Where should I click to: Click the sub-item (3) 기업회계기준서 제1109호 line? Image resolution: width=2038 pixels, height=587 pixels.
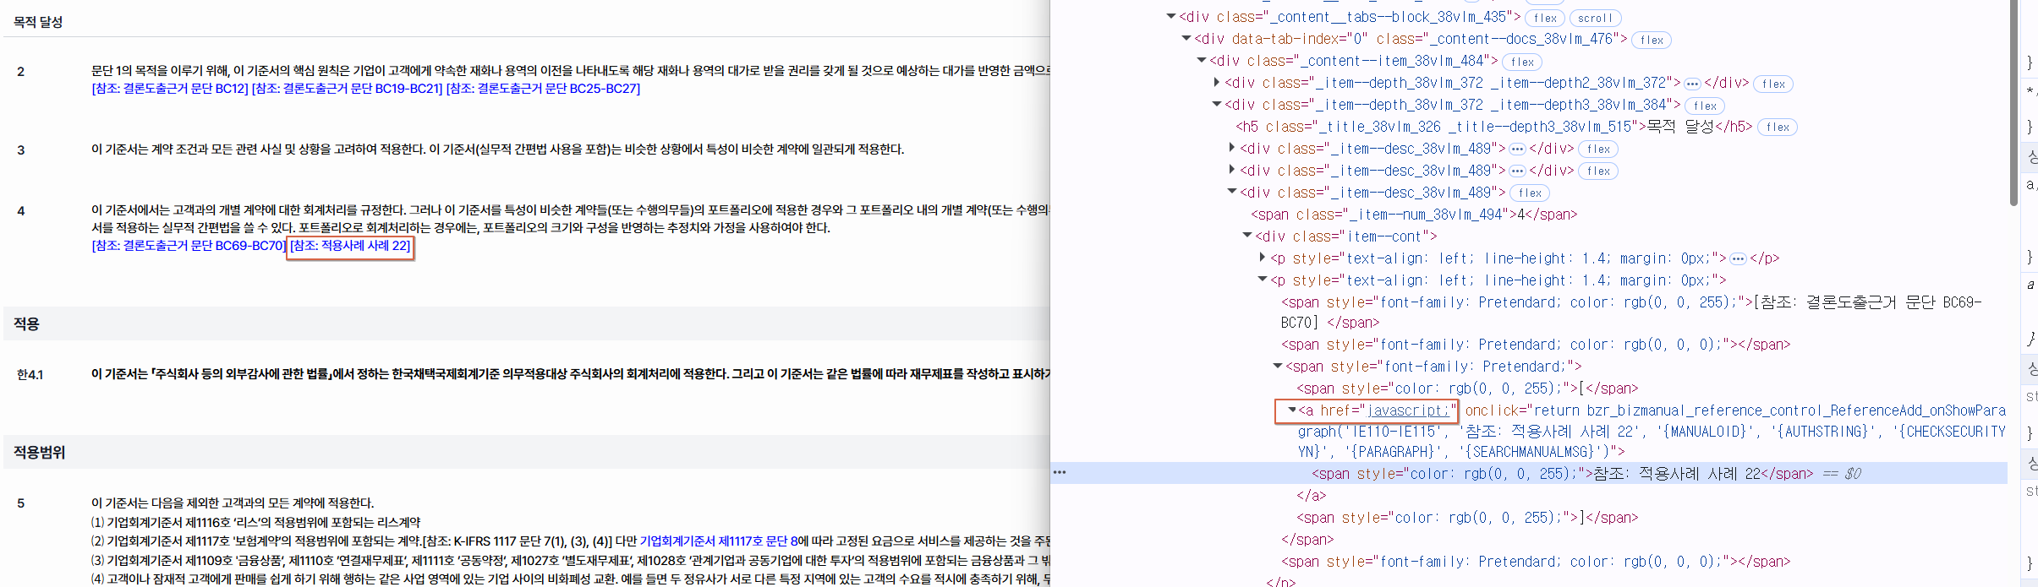pyautogui.click(x=570, y=560)
